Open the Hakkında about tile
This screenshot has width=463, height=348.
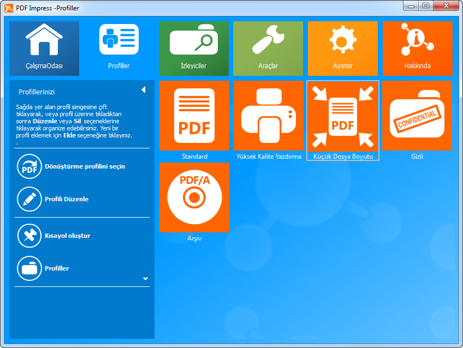click(417, 48)
